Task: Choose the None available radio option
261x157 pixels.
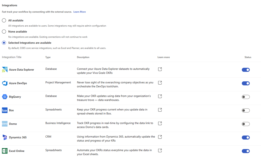Action: (x=4, y=32)
